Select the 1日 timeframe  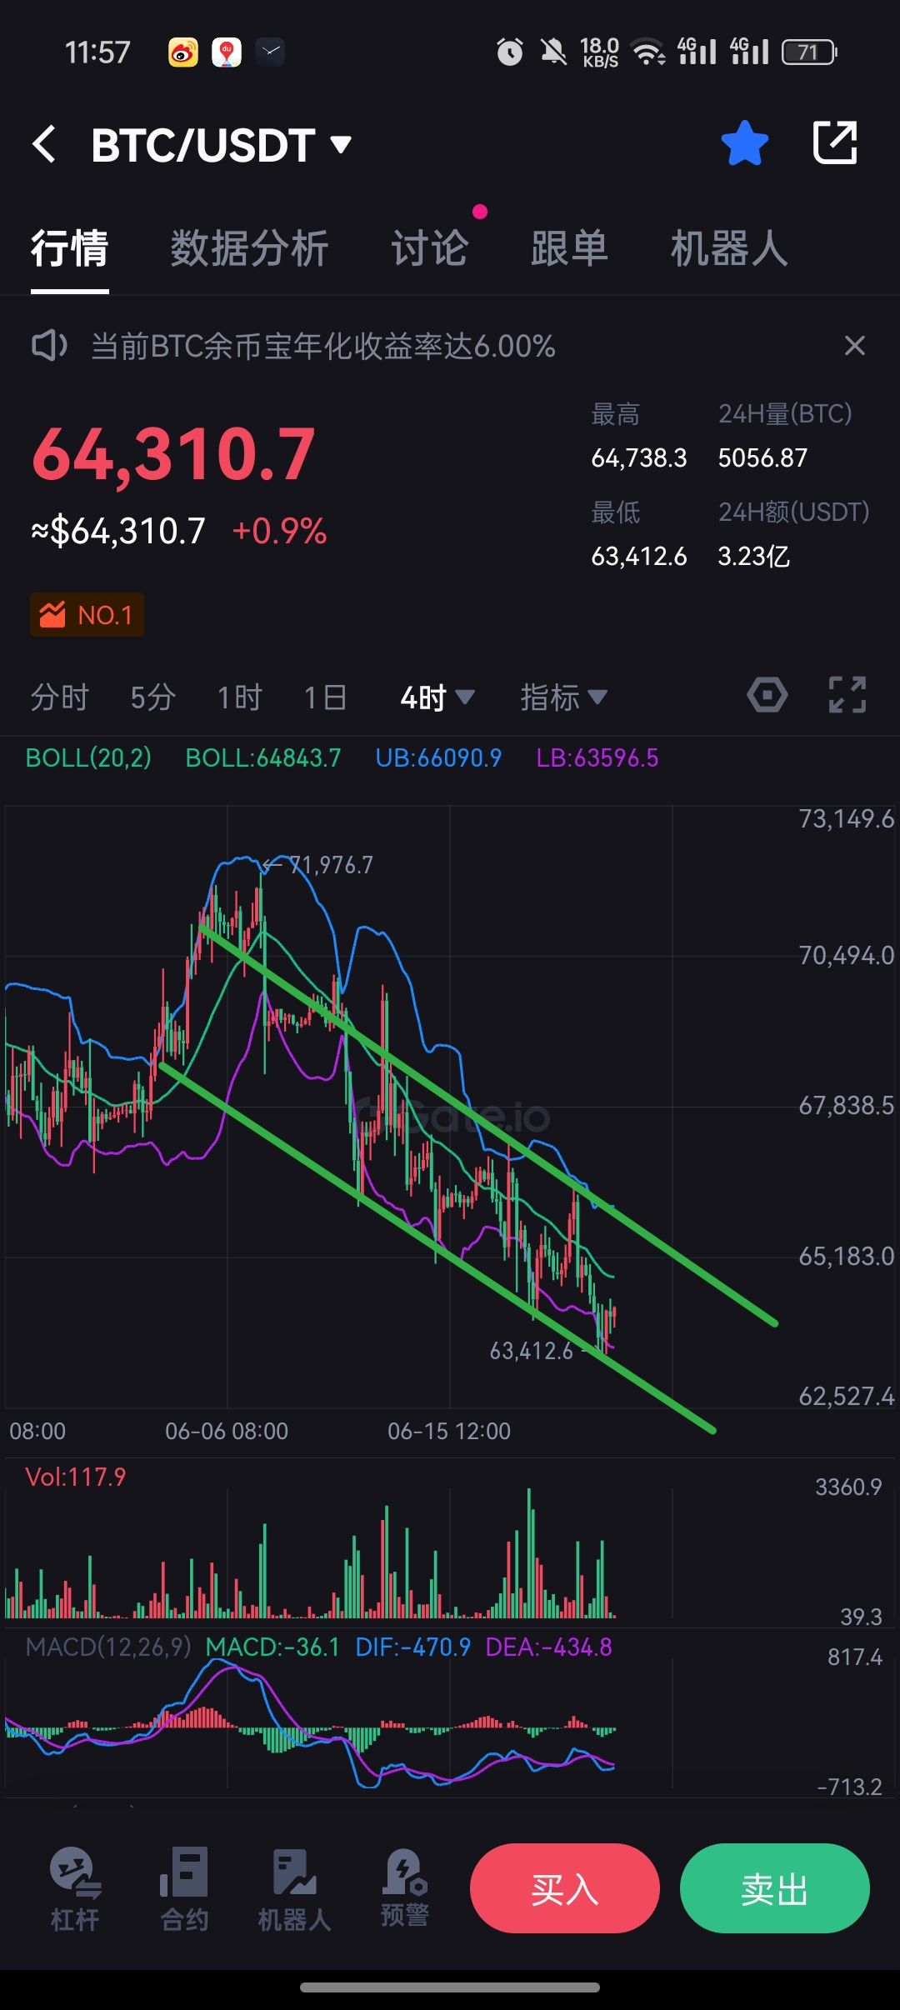[325, 697]
